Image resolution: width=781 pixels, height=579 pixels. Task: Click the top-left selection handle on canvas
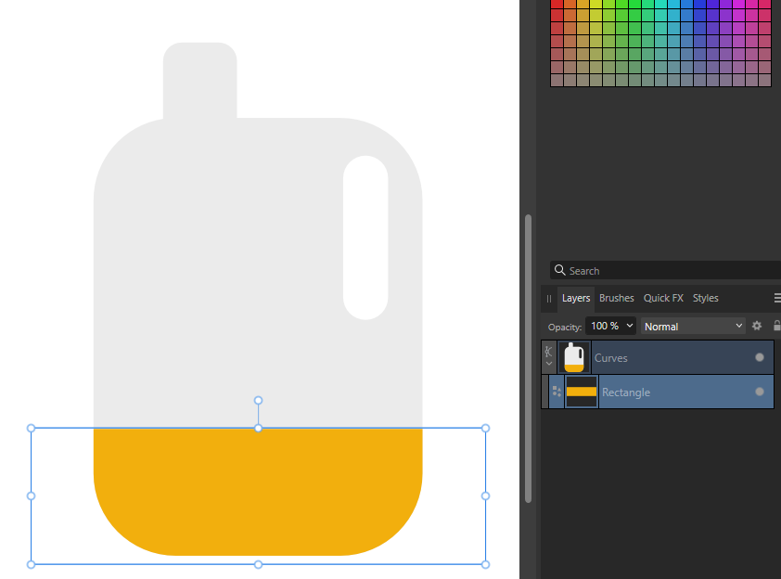coord(31,428)
